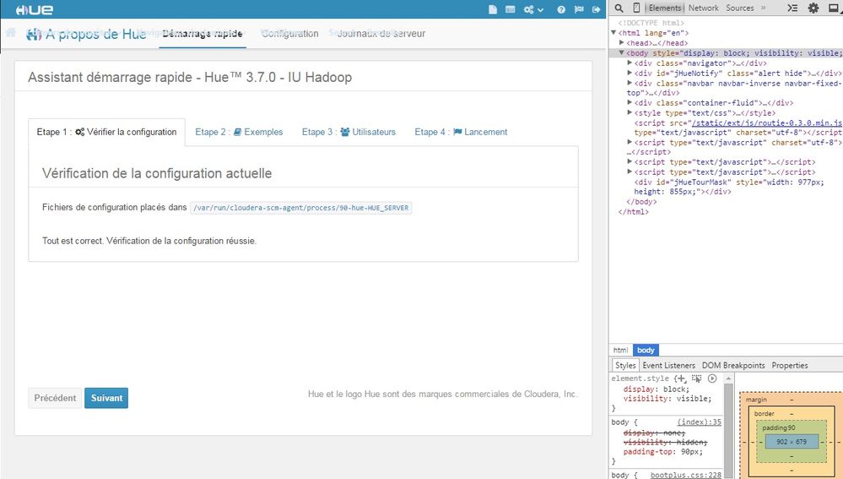
Task: Toggle DevTools device mode phone icon
Action: 636,8
